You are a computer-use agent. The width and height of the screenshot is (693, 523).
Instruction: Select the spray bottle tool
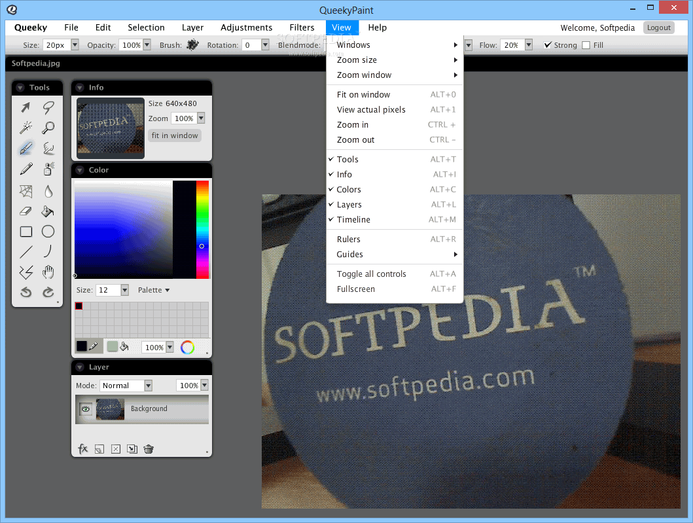pos(48,169)
